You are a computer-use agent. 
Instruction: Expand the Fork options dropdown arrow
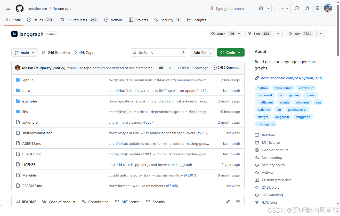[x=278, y=34]
